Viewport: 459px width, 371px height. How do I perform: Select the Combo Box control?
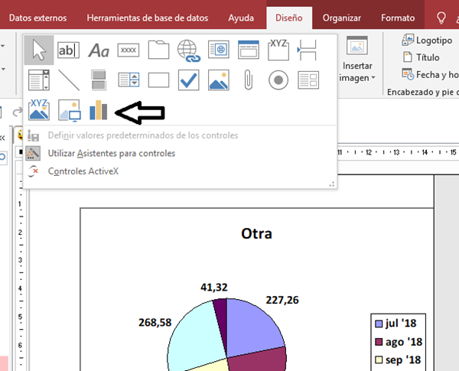coord(38,80)
